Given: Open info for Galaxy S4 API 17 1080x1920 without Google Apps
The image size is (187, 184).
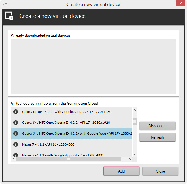Looking at the screenshot, I should tap(16, 123).
